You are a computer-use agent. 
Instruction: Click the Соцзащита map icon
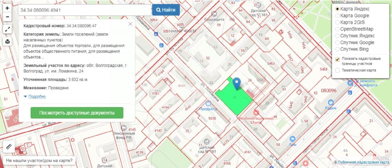(214, 13)
